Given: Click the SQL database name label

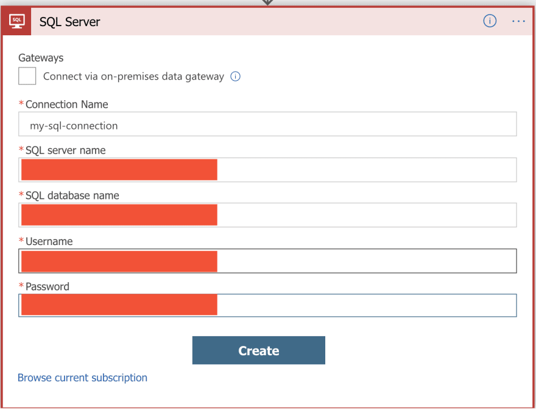Looking at the screenshot, I should (72, 195).
